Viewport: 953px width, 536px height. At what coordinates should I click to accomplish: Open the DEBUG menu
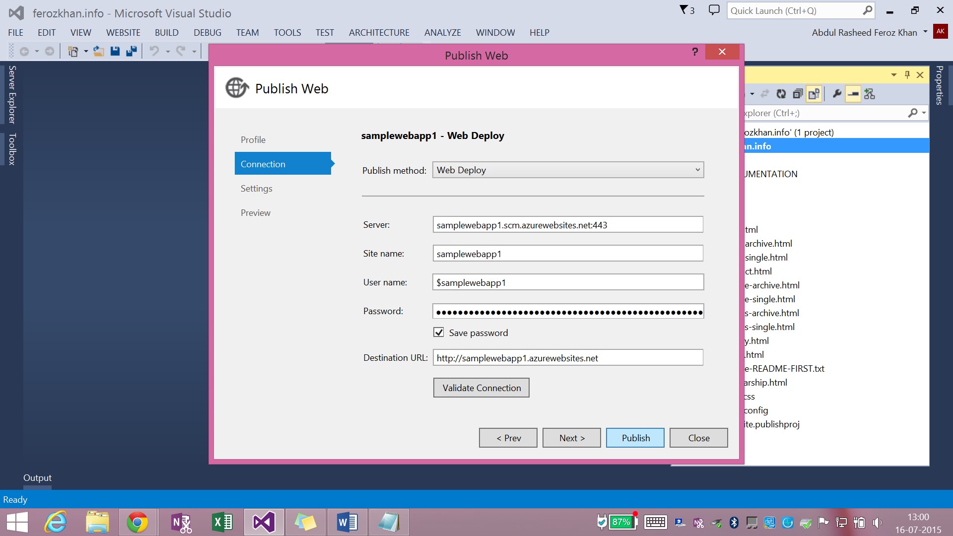point(207,32)
